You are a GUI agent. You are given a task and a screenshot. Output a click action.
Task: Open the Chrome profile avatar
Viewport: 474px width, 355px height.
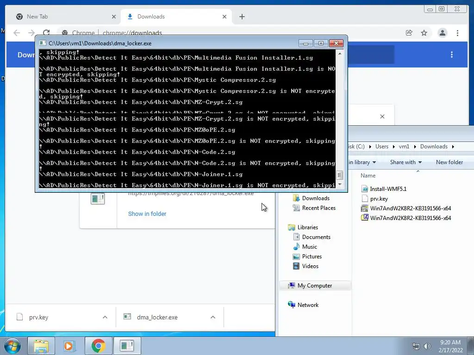(442, 33)
